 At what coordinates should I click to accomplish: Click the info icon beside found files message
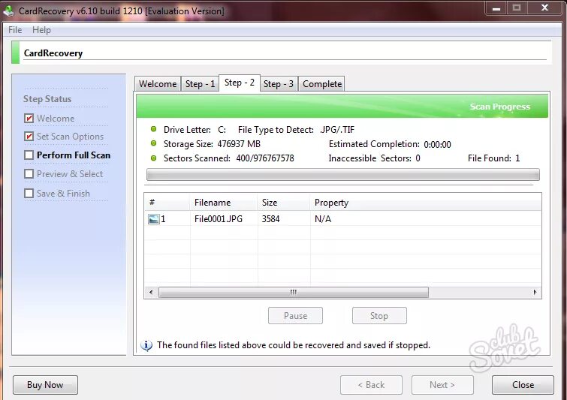click(146, 345)
